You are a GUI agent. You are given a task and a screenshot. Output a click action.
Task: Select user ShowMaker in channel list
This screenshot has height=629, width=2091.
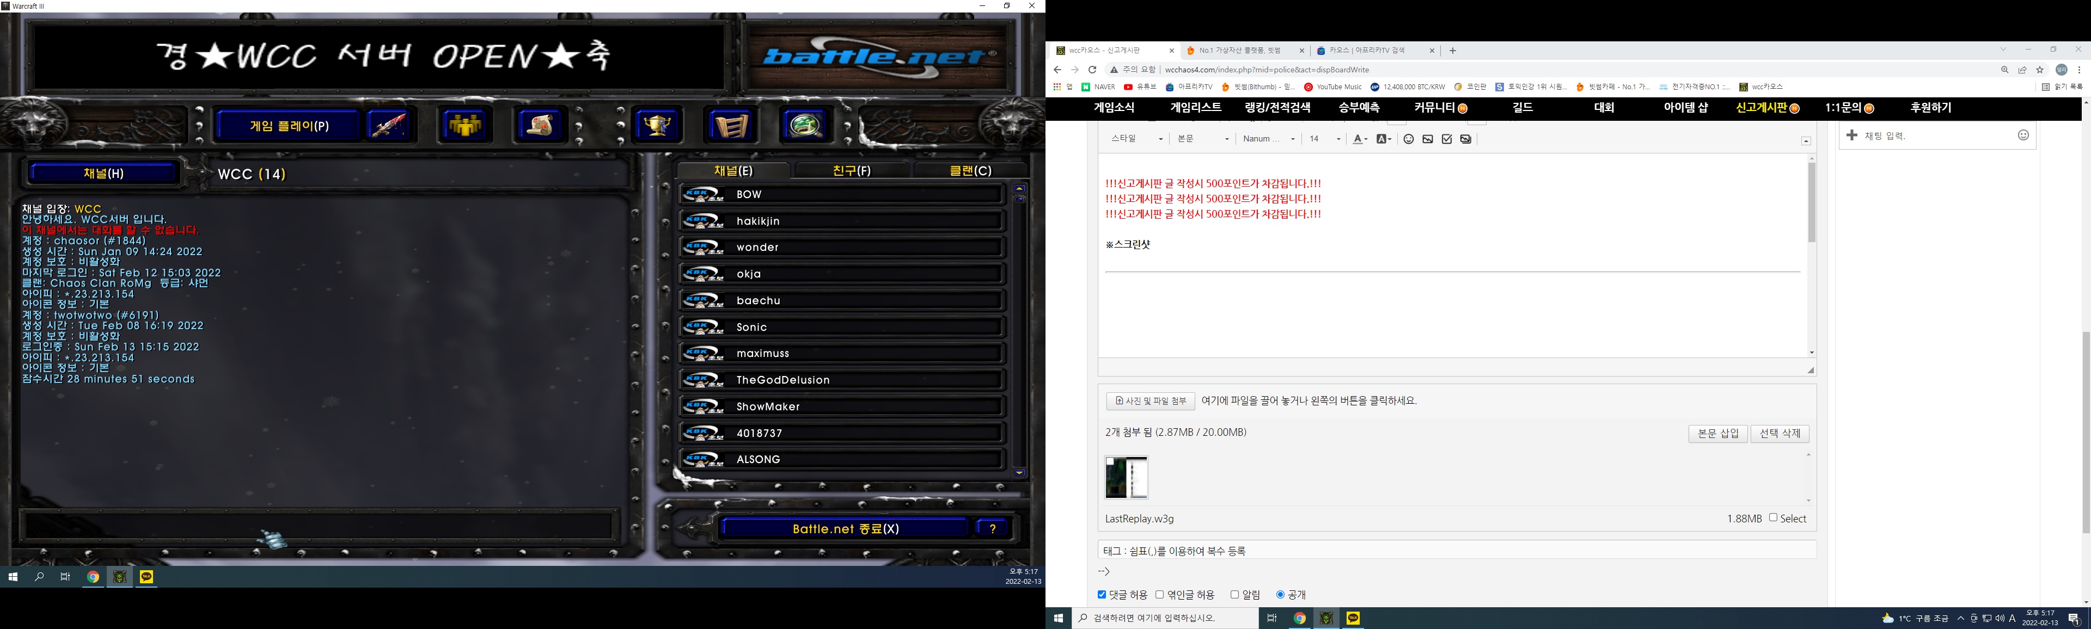coord(841,406)
